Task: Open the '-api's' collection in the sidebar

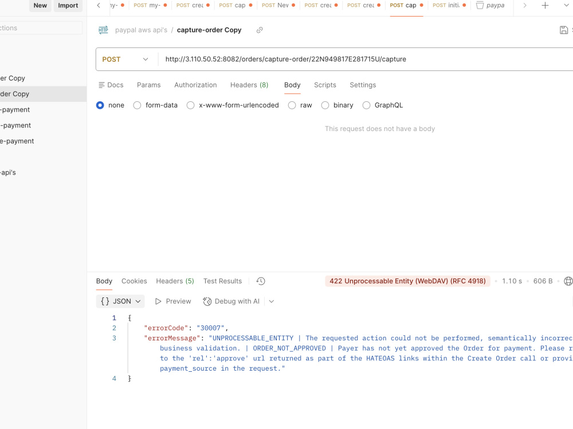Action: coord(8,173)
